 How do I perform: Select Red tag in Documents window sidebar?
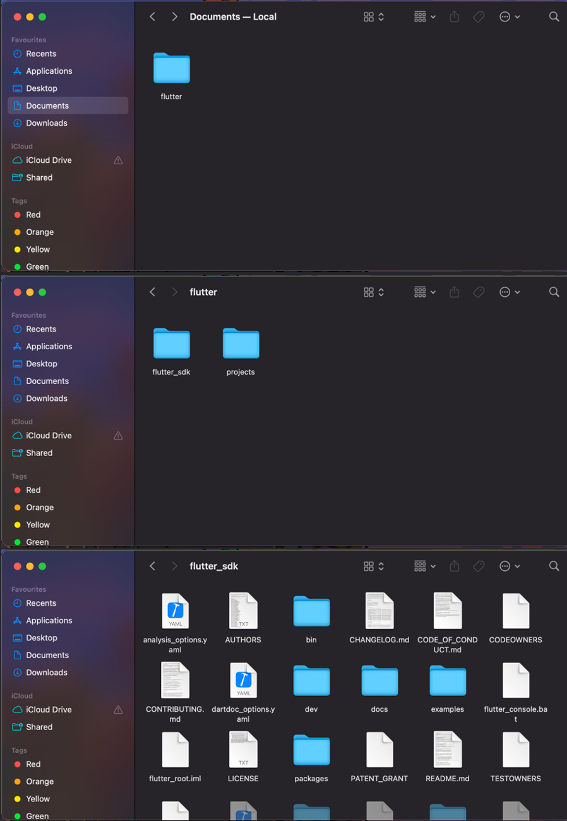[68, 215]
